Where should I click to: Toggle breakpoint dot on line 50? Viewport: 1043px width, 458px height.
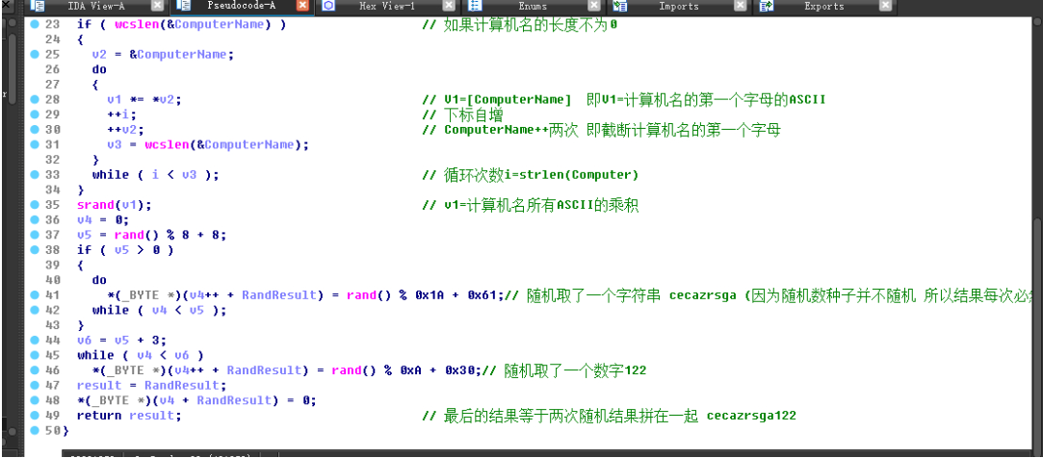coord(35,431)
